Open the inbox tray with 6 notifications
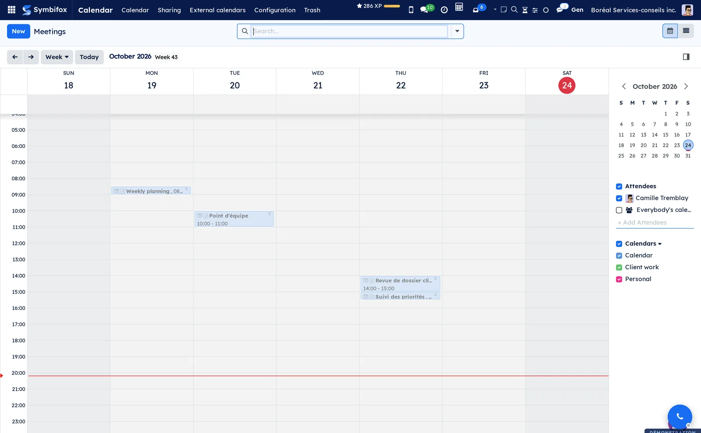This screenshot has height=433, width=701. [478, 9]
